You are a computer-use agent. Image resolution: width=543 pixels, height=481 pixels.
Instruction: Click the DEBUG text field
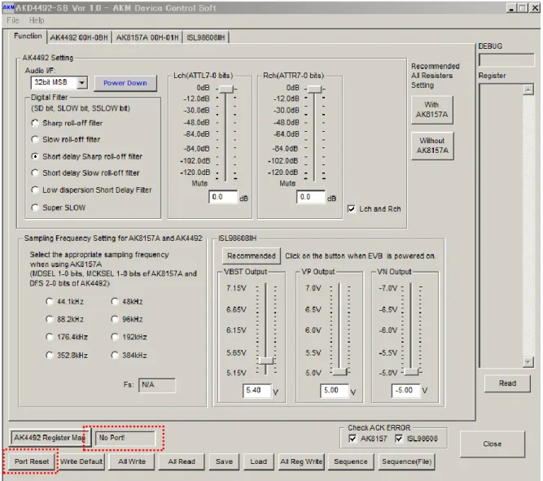pyautogui.click(x=506, y=60)
